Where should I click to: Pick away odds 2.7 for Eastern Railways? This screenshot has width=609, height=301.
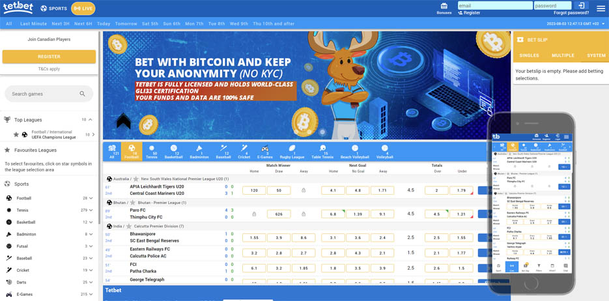(x=304, y=253)
